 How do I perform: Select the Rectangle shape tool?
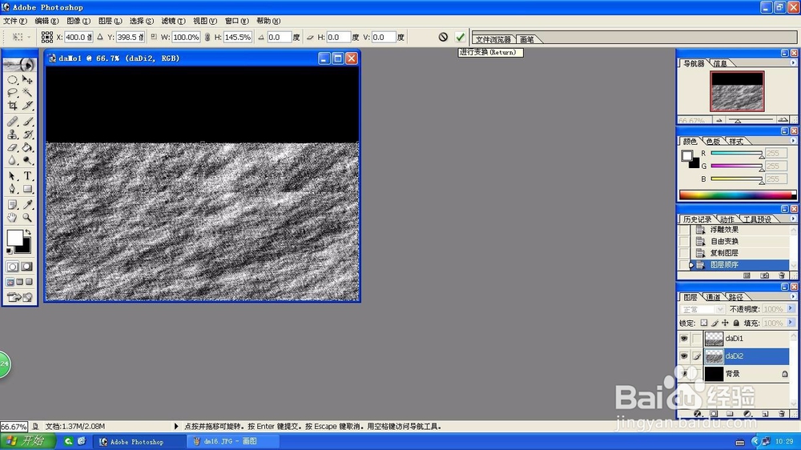click(x=27, y=189)
